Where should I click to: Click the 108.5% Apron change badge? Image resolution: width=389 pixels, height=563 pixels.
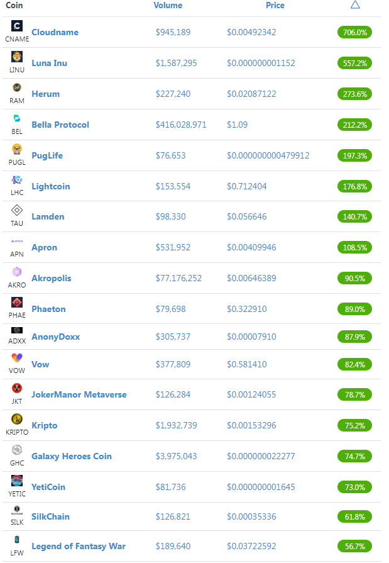[x=354, y=247]
